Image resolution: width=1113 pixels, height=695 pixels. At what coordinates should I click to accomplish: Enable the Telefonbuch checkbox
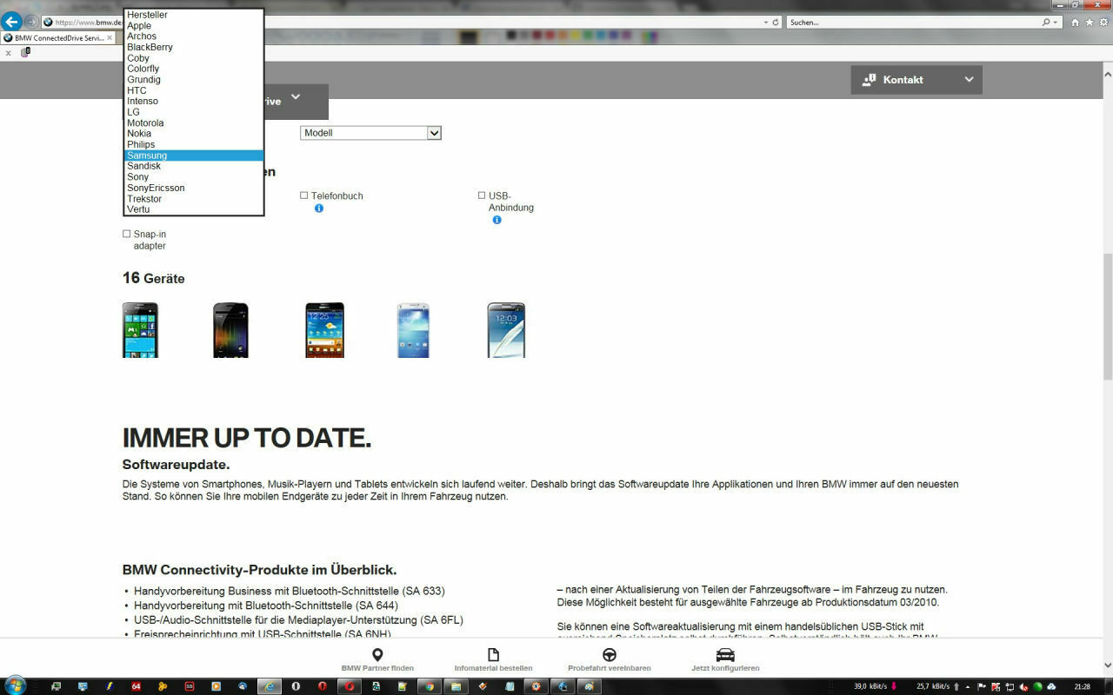click(303, 195)
